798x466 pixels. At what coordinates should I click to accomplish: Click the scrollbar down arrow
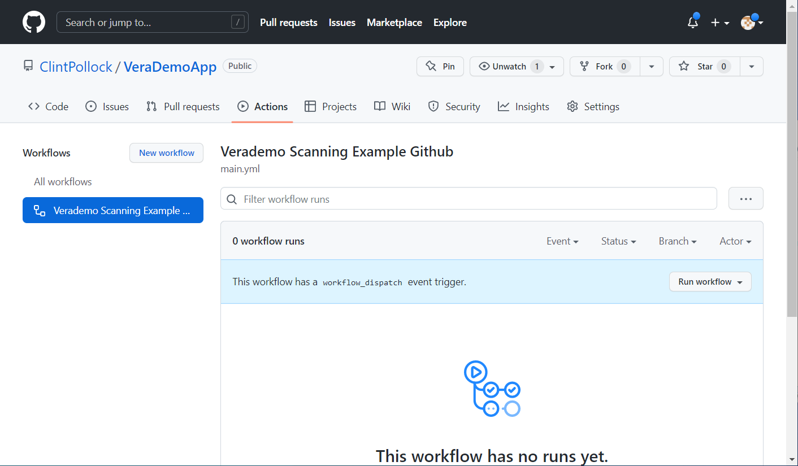tap(792, 460)
